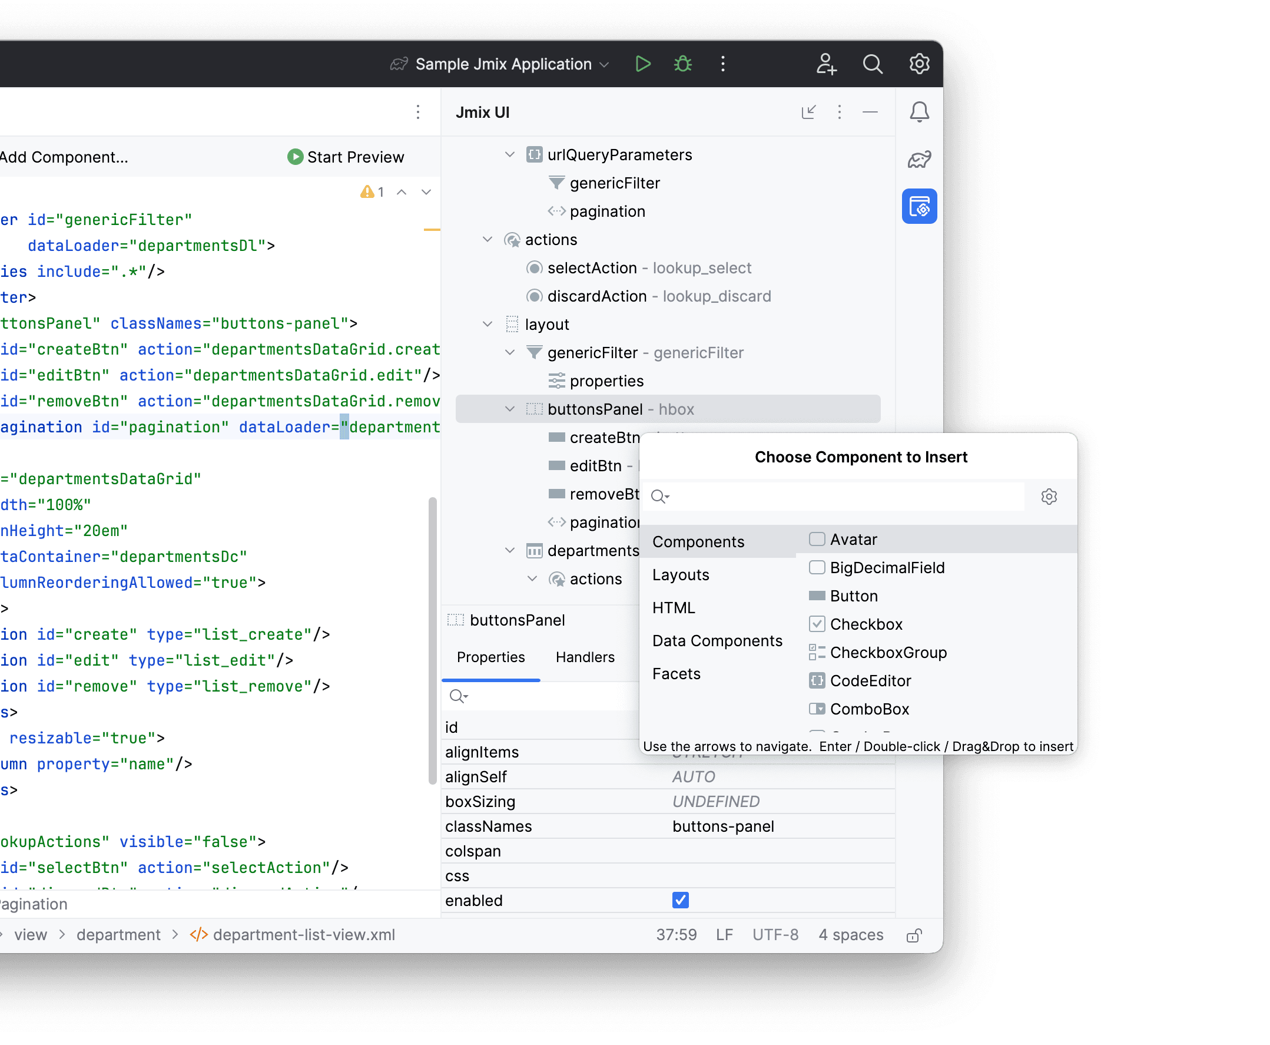This screenshot has width=1270, height=1045.
Task: Click Start Preview
Action: (x=346, y=157)
